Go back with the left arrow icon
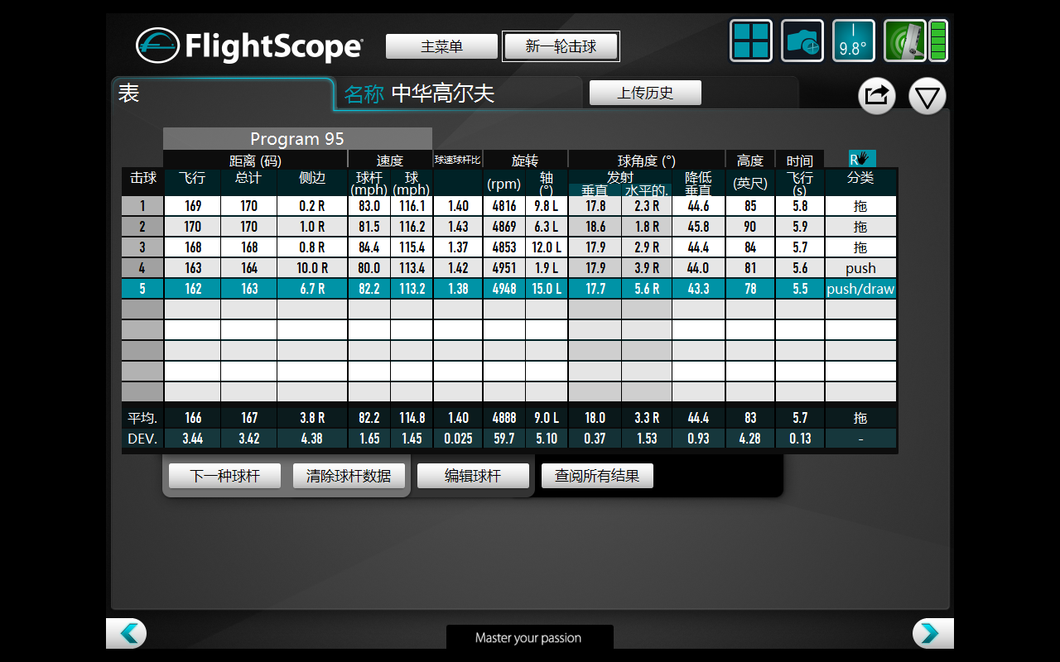The width and height of the screenshot is (1060, 662). tap(128, 633)
